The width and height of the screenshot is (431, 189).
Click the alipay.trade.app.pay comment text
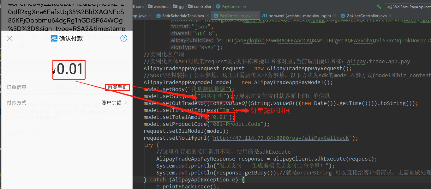click(x=379, y=61)
